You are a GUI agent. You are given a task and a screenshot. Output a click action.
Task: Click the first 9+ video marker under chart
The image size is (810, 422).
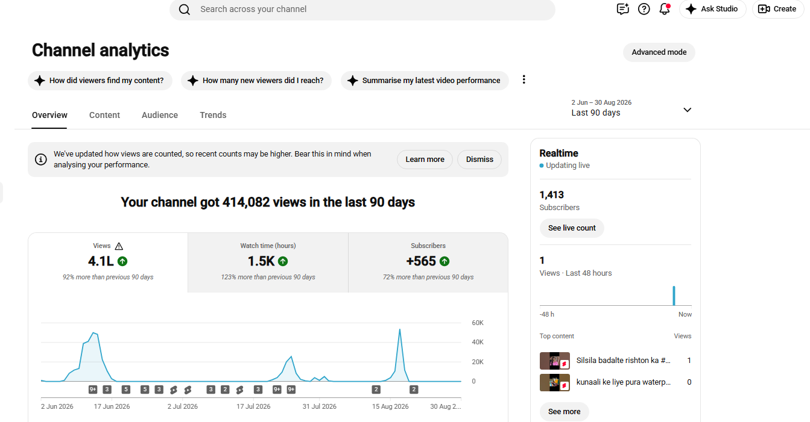tap(93, 389)
